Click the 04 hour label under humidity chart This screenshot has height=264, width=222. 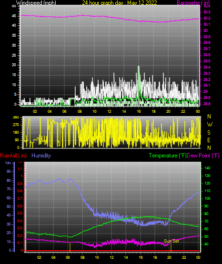pyautogui.click(x=53, y=257)
